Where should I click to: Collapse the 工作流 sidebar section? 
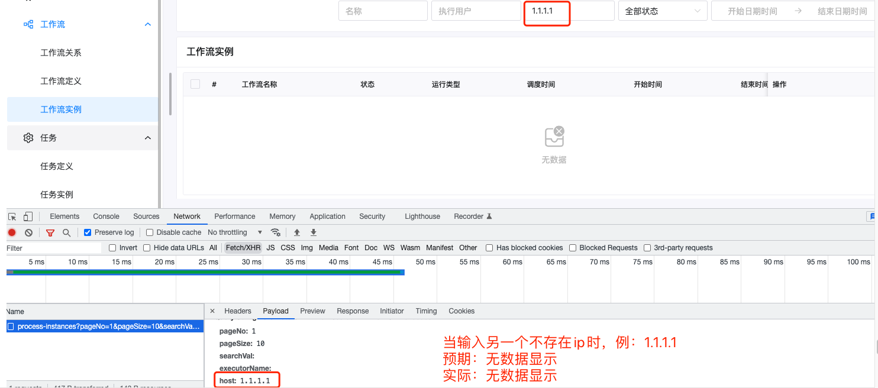[x=147, y=24]
